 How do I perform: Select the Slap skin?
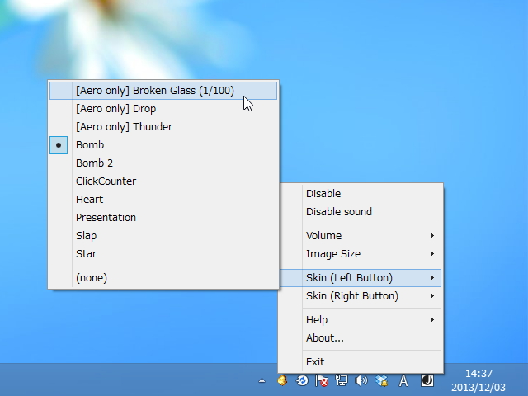pyautogui.click(x=163, y=236)
